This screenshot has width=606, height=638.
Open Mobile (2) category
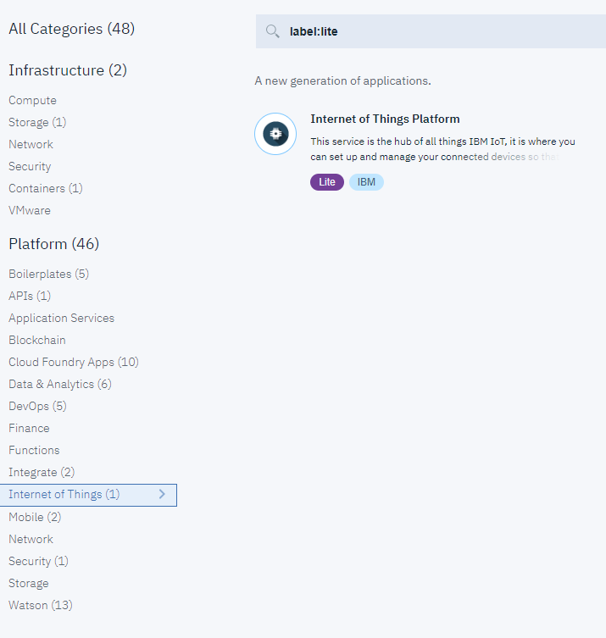(35, 517)
